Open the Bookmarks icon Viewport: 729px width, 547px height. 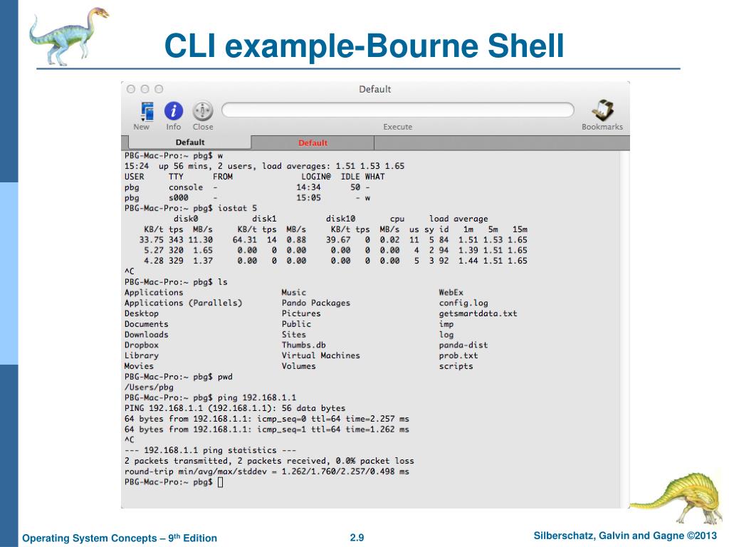click(x=603, y=110)
